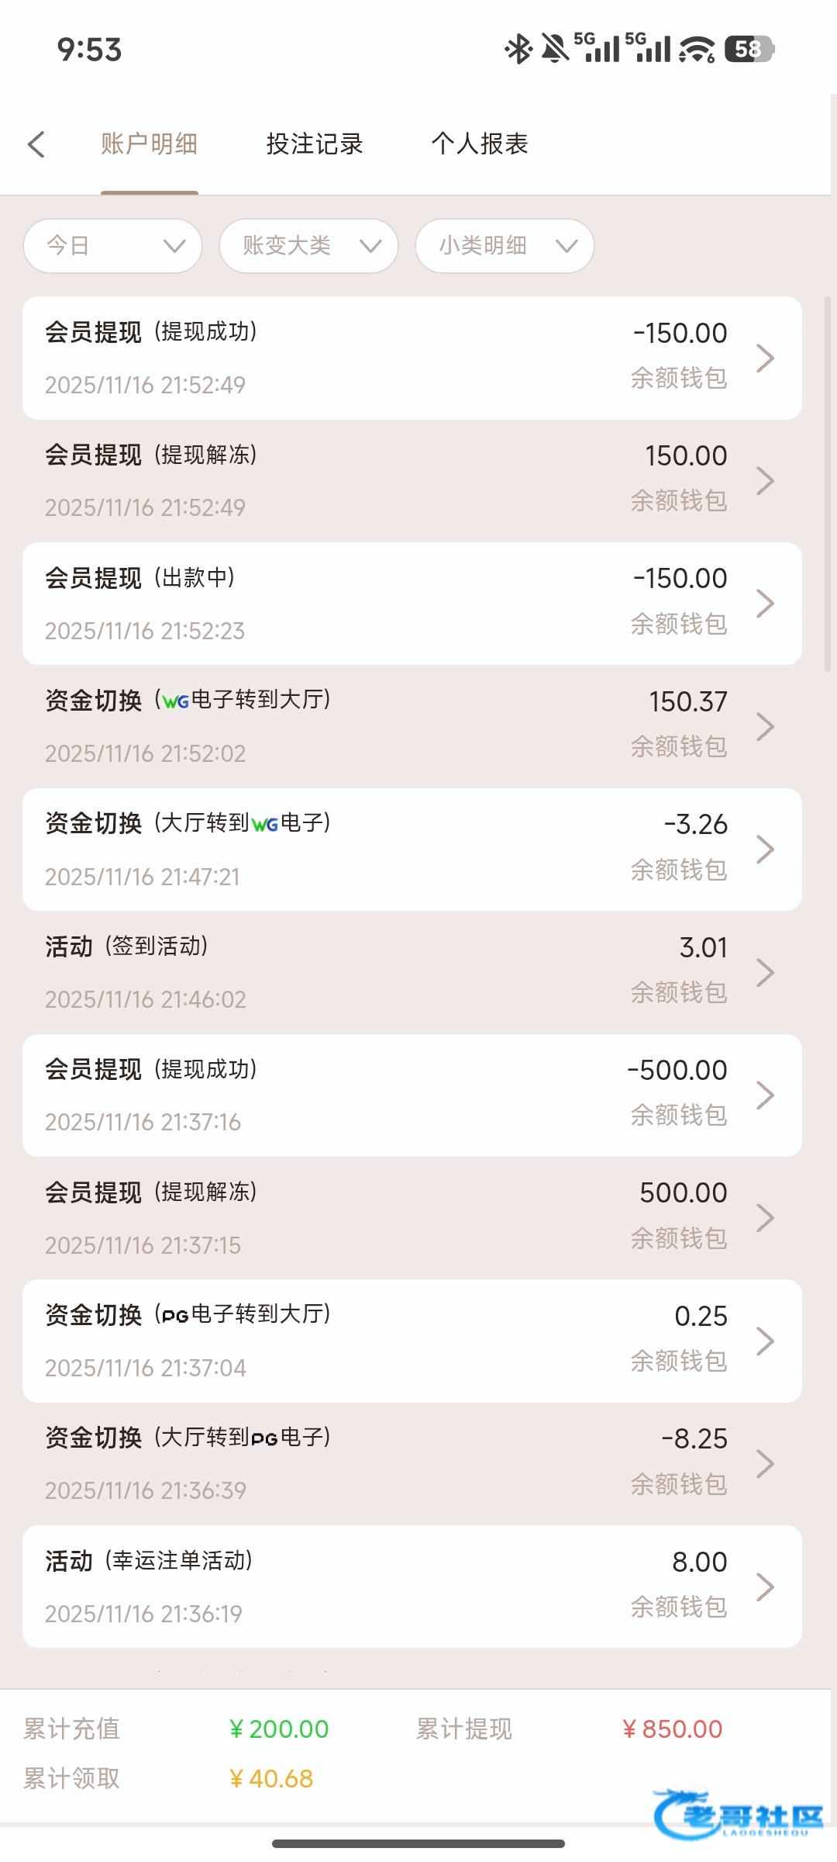The width and height of the screenshot is (837, 1862).
Task: Tap the PG电子转到大厅 0.25 record
Action: coord(387,1341)
